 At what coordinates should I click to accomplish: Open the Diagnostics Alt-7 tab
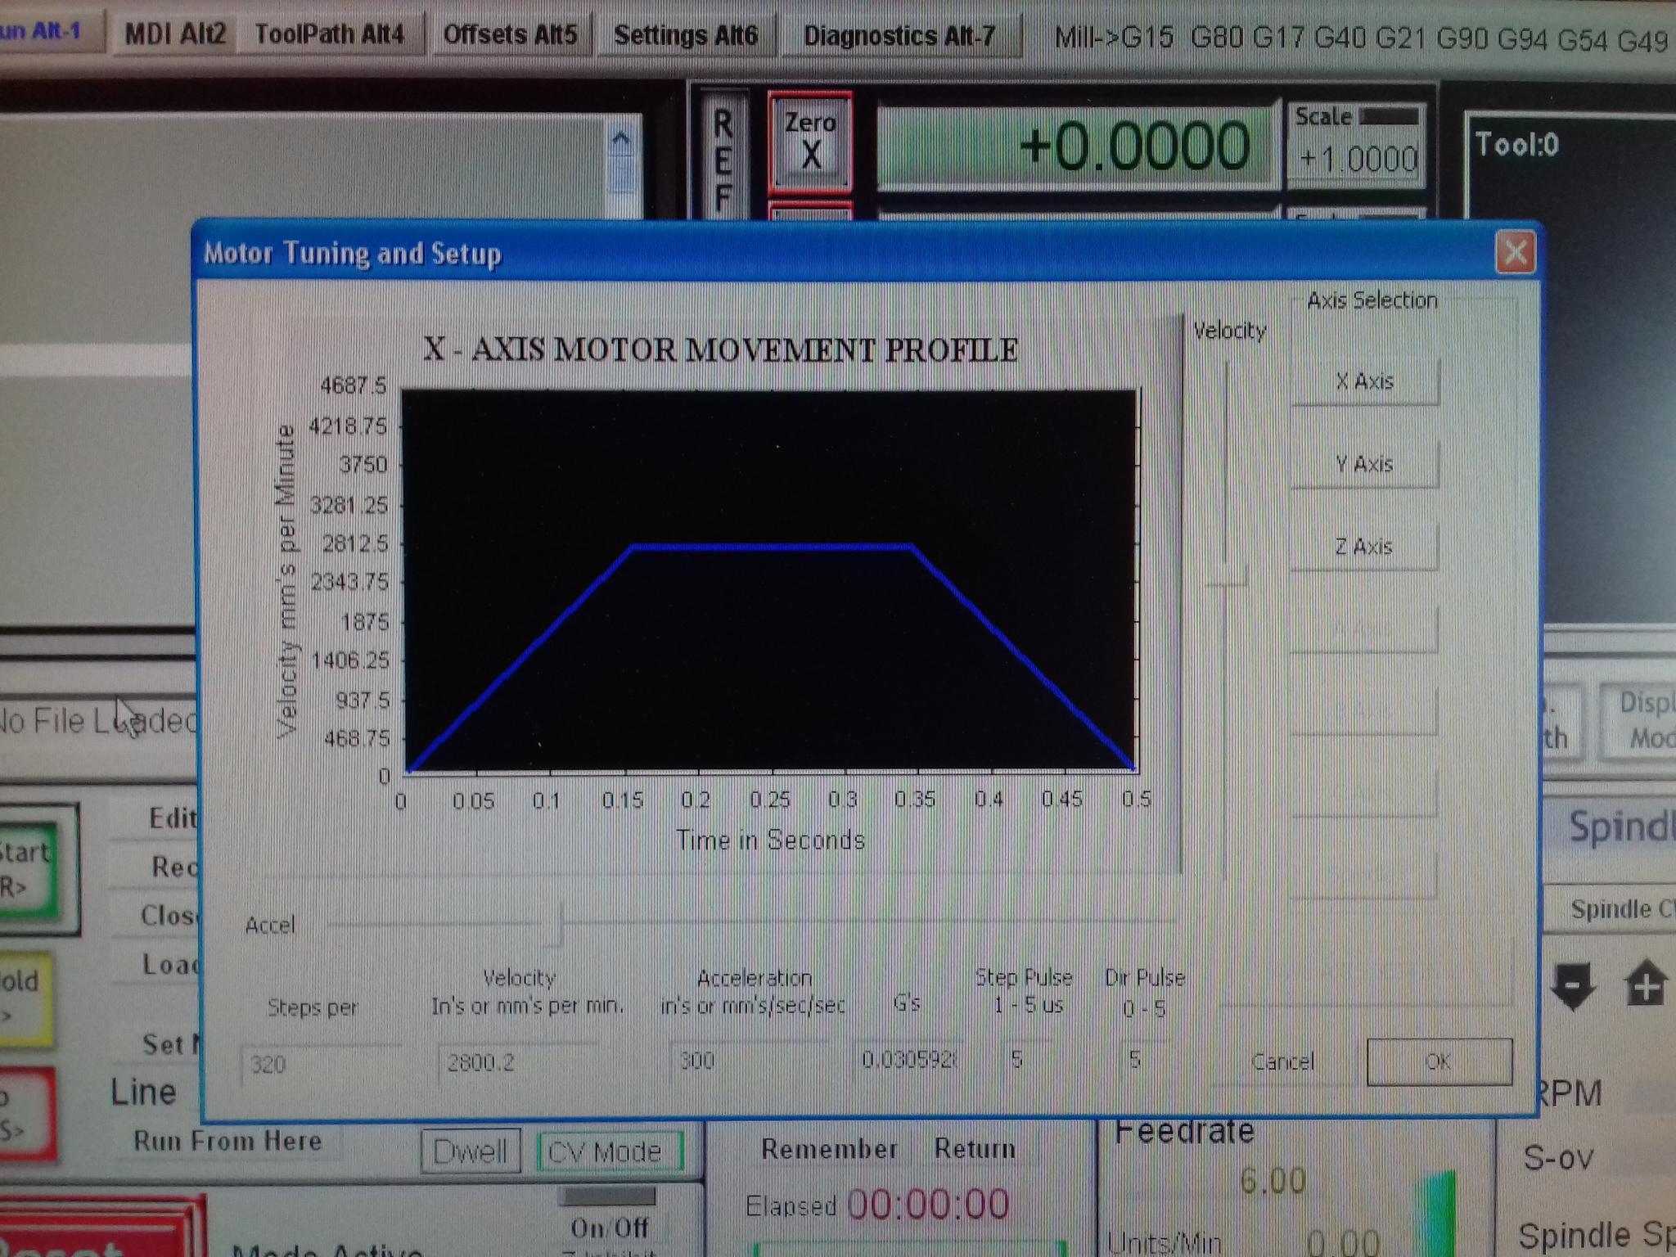point(899,36)
